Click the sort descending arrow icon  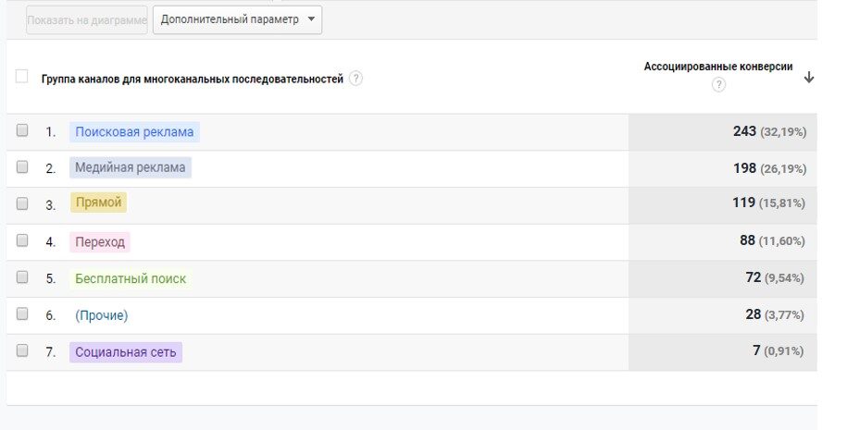809,78
